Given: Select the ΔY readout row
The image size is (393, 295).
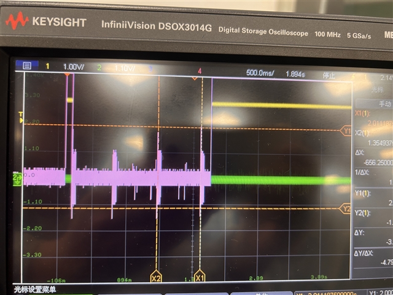Looking at the screenshot, I should click(x=374, y=237).
